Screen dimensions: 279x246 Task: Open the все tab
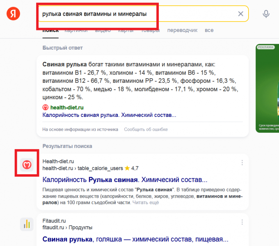pyautogui.click(x=209, y=30)
